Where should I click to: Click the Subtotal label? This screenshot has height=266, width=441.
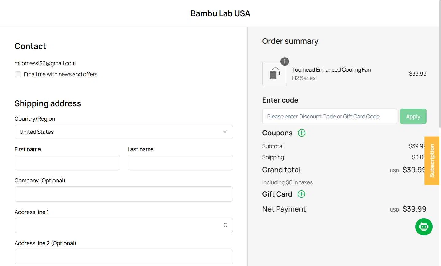[273, 146]
